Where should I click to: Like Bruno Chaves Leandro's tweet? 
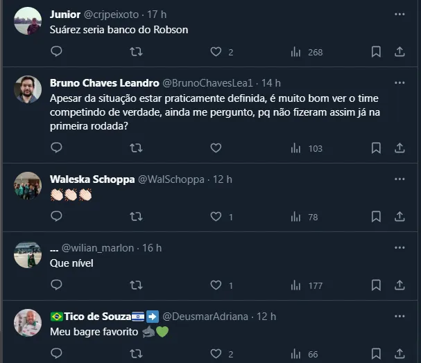coord(216,148)
